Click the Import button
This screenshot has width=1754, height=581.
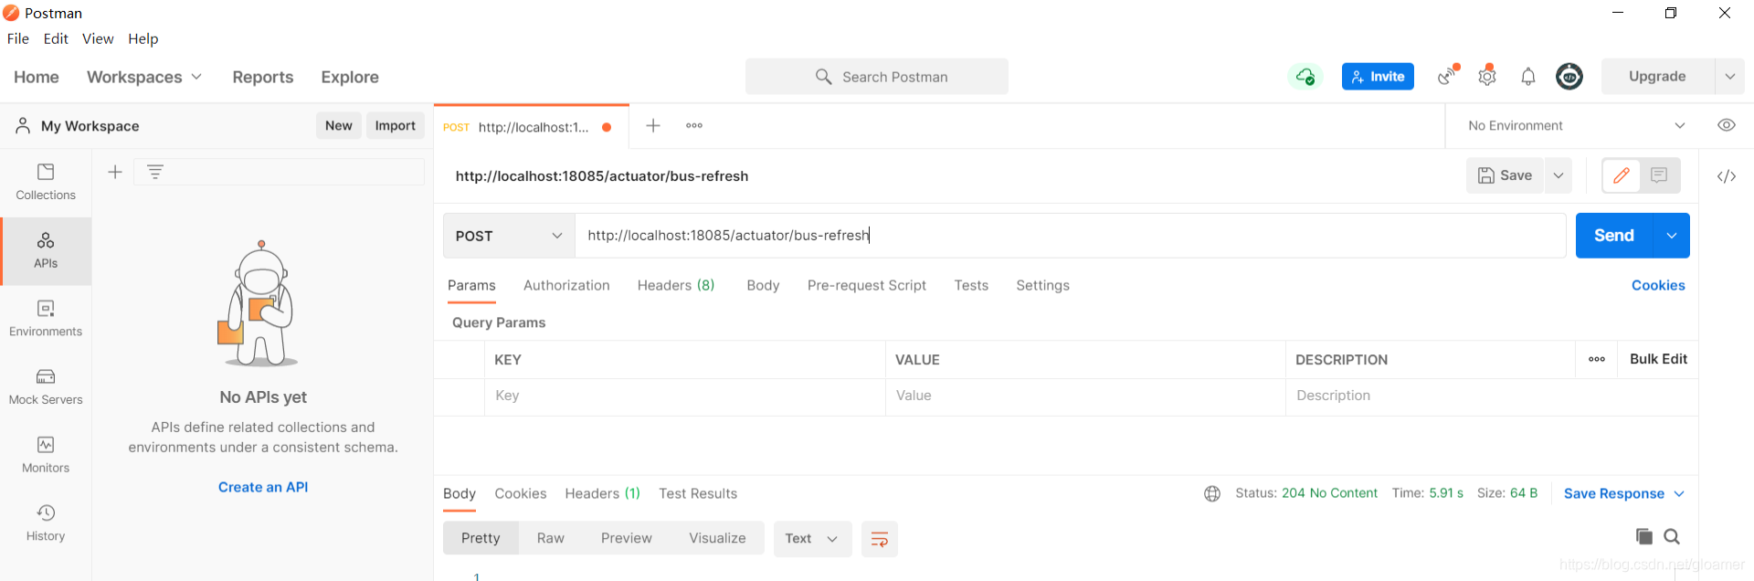tap(396, 126)
